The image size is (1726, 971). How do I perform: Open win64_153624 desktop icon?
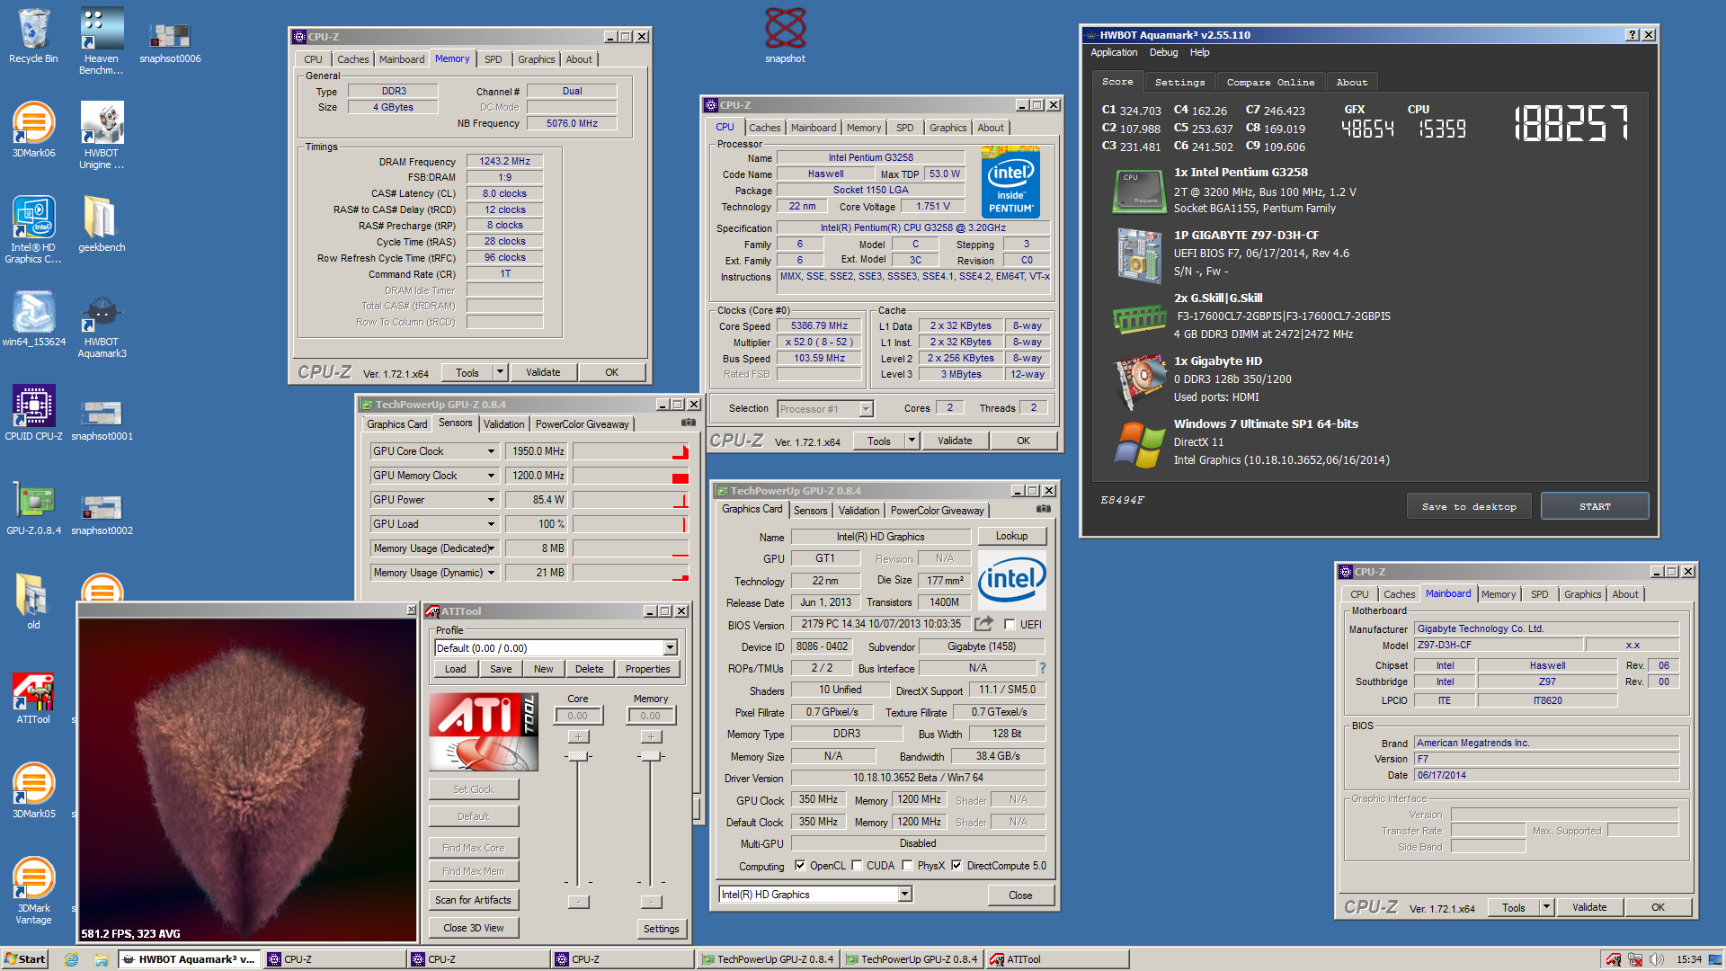pos(33,319)
